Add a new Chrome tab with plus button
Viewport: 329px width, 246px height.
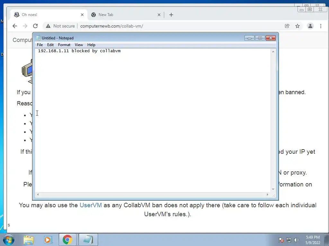coord(171,15)
